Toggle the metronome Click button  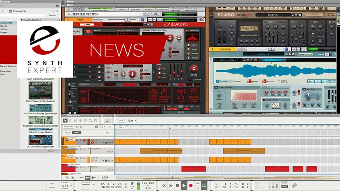(x=132, y=184)
